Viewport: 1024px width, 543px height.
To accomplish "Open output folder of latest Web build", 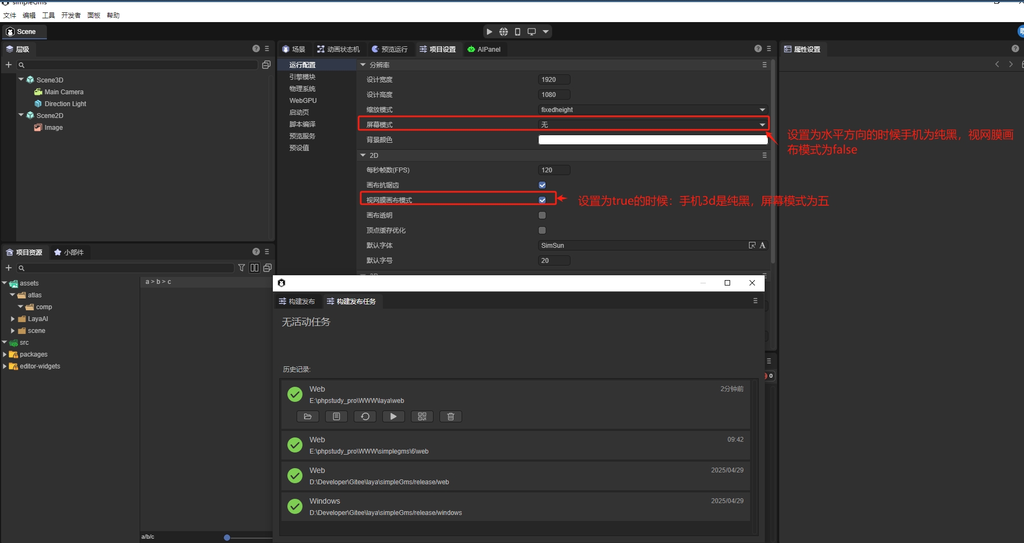I will (307, 416).
